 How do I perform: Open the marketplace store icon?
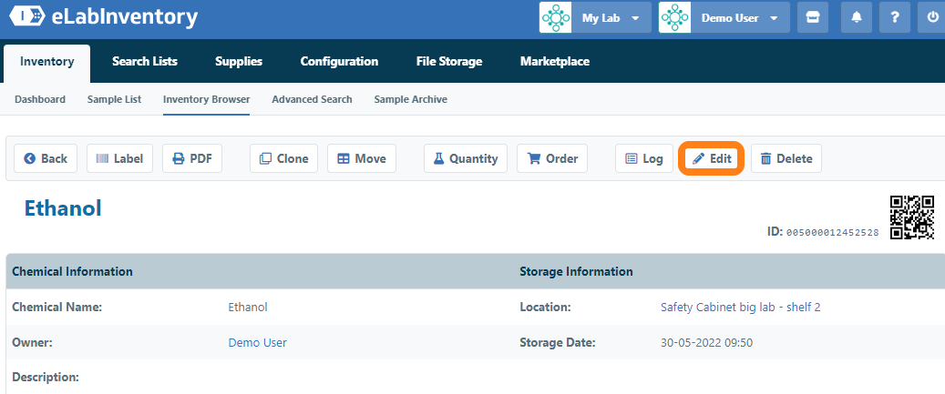pos(813,17)
